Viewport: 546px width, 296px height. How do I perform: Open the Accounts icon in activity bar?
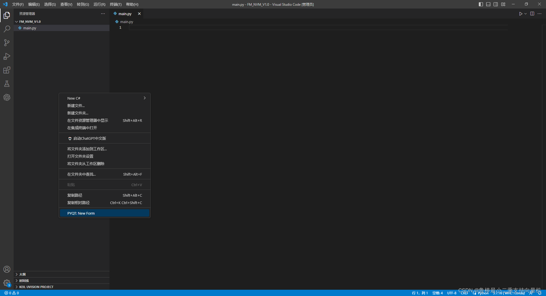[x=7, y=269]
